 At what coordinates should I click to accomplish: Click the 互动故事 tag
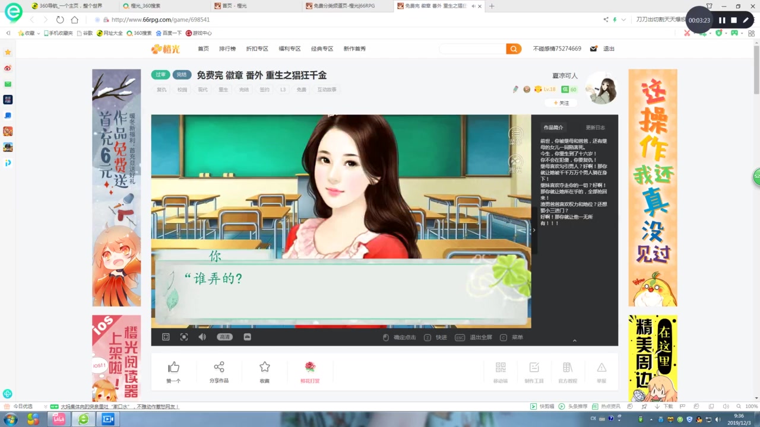(x=327, y=90)
